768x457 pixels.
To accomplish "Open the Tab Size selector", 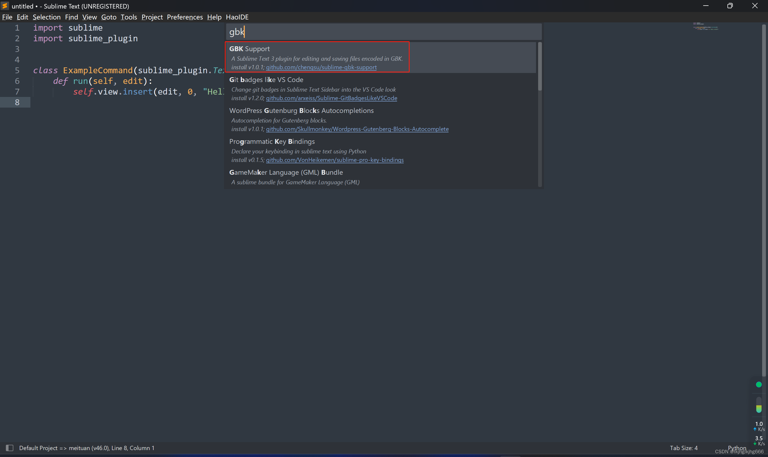I will coord(683,448).
